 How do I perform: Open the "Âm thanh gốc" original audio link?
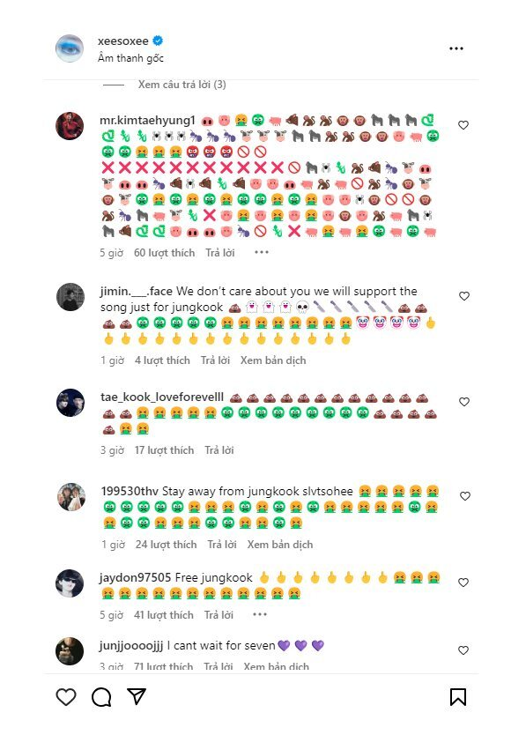pos(130,58)
